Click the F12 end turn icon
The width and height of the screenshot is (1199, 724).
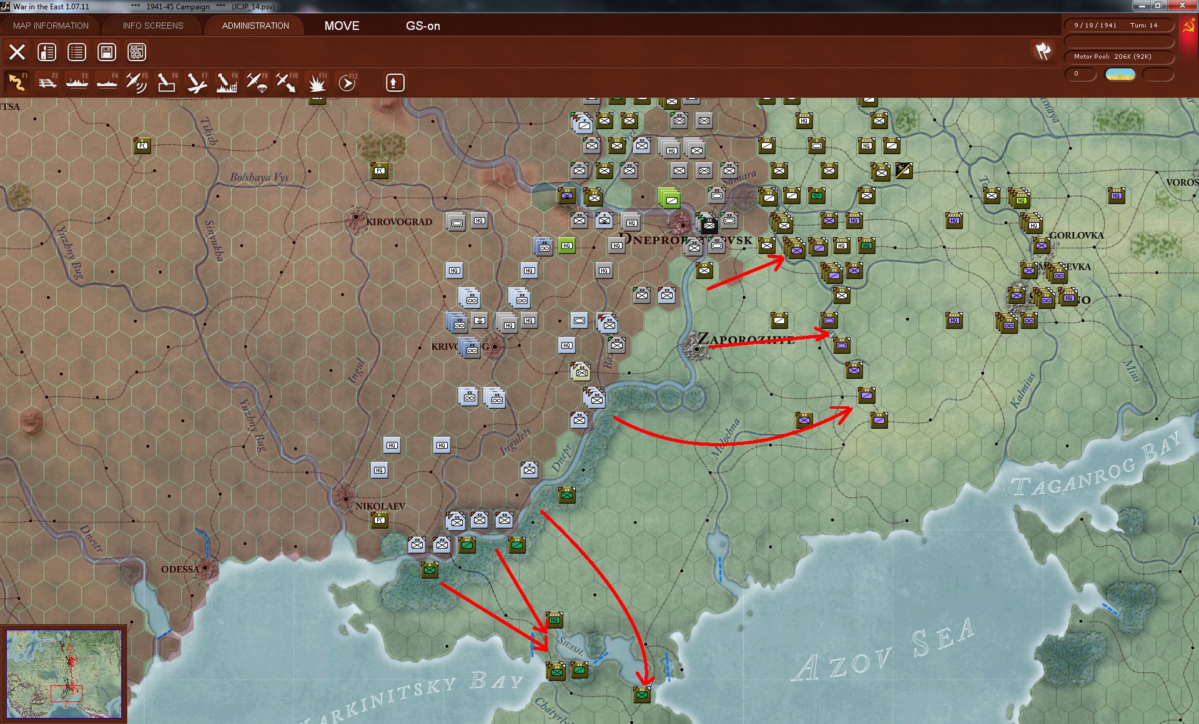[347, 82]
